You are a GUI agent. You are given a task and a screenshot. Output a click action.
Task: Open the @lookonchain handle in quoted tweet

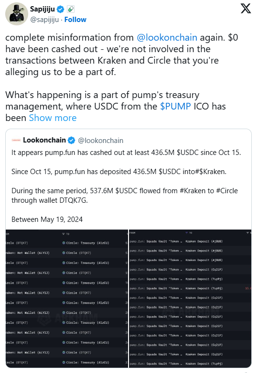click(x=101, y=141)
